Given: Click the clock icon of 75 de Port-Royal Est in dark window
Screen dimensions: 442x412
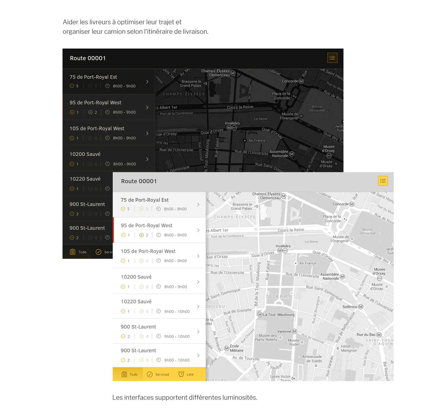Looking at the screenshot, I should pos(107,86).
